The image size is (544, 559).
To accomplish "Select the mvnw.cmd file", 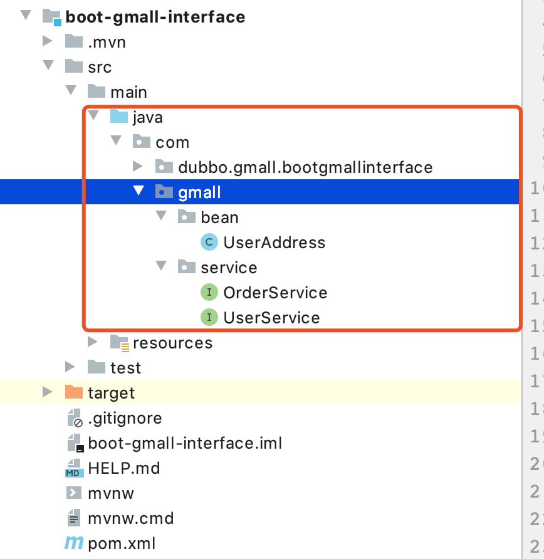I will pyautogui.click(x=130, y=518).
